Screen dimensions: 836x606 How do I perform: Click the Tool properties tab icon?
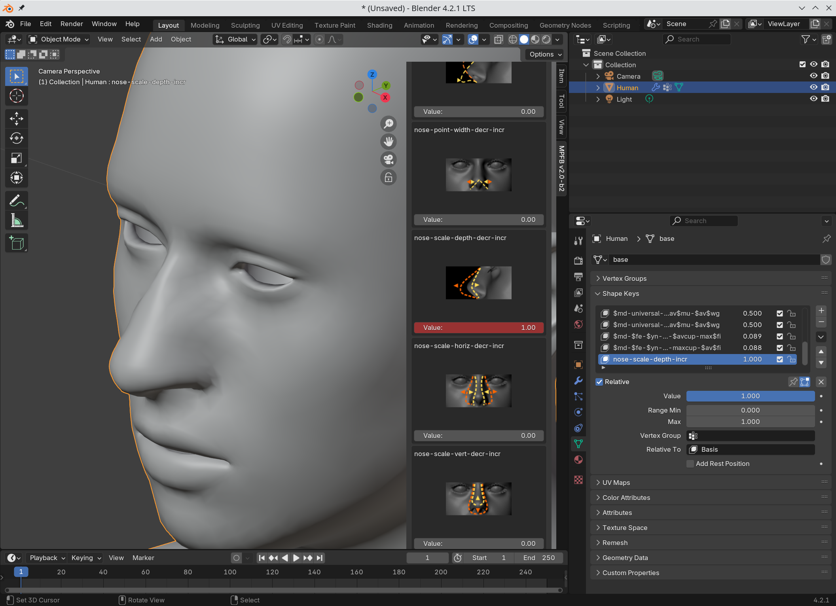pyautogui.click(x=578, y=241)
